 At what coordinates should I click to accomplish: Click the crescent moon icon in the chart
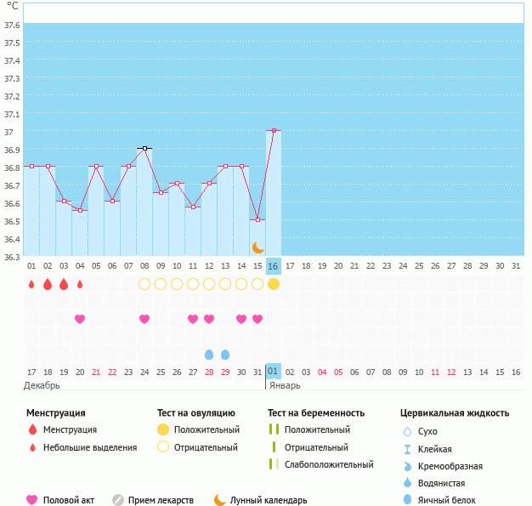(258, 247)
